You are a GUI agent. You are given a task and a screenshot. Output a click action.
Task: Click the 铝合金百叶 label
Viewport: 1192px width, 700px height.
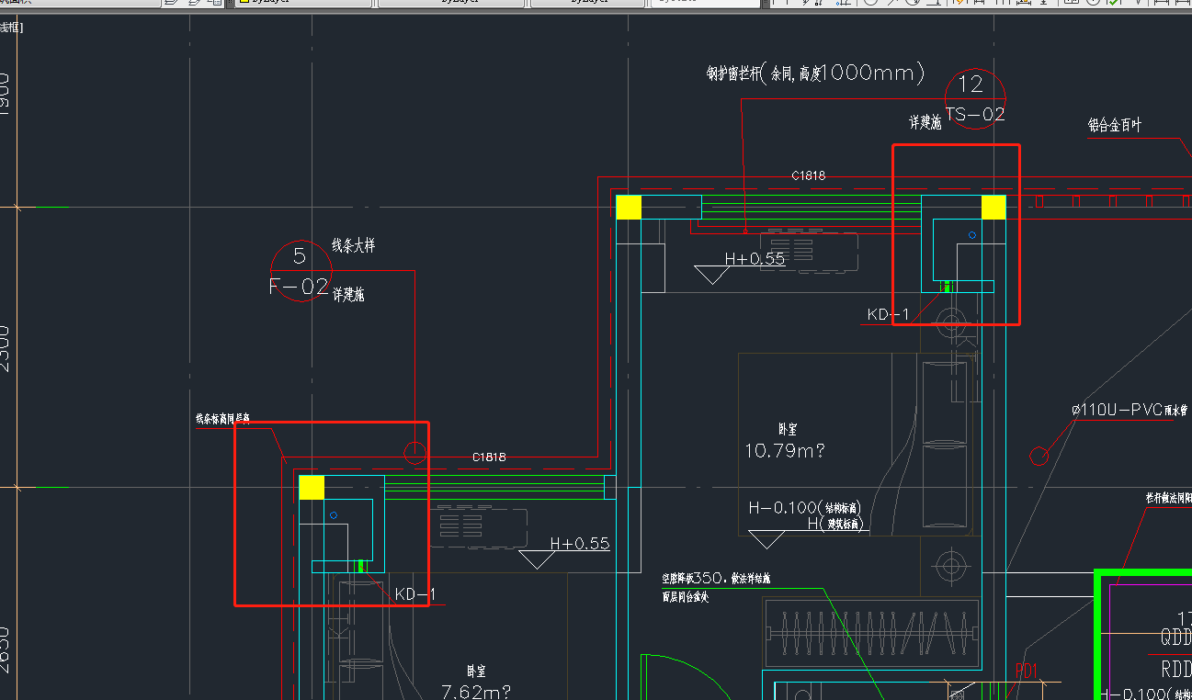1115,125
